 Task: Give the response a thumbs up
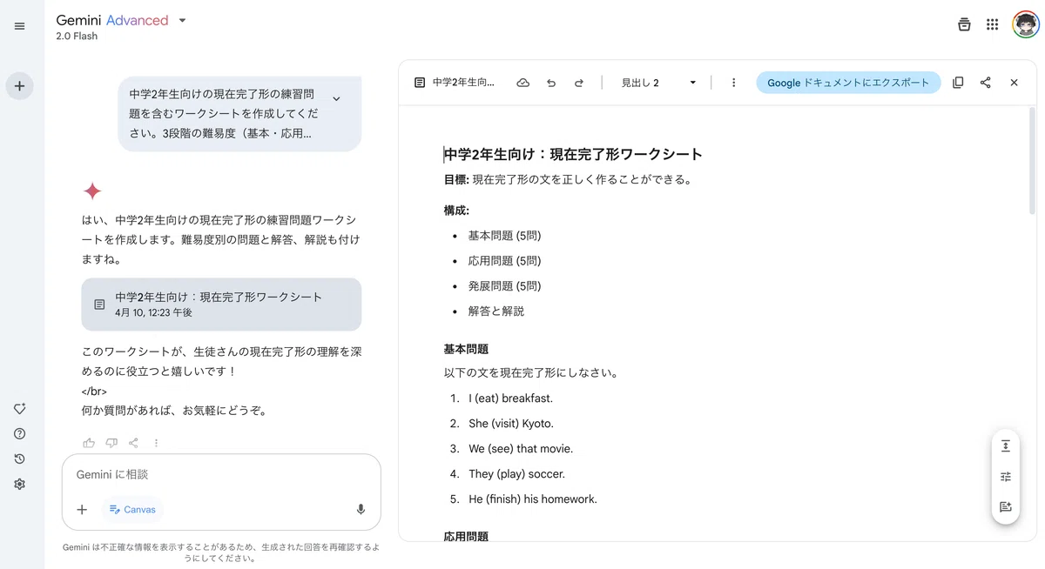tap(89, 443)
